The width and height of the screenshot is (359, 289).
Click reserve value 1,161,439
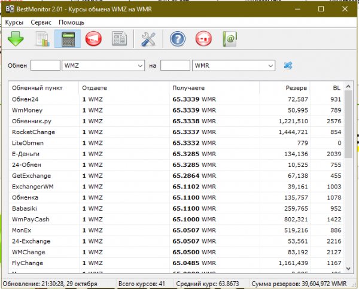point(293,263)
